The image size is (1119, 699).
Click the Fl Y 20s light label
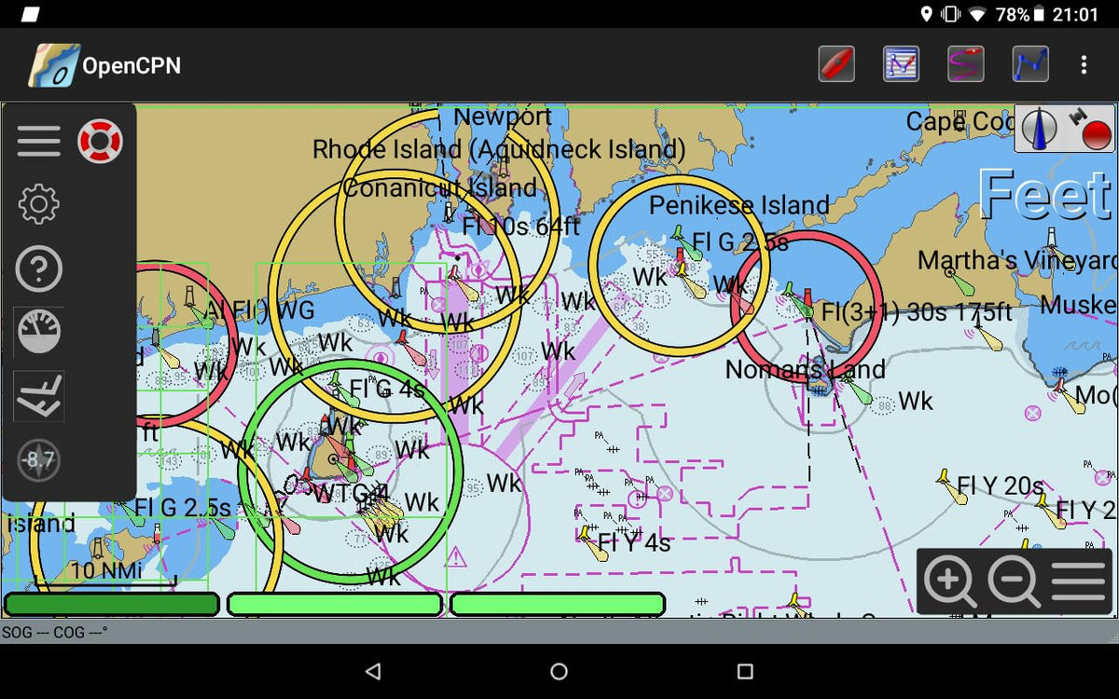(1001, 486)
